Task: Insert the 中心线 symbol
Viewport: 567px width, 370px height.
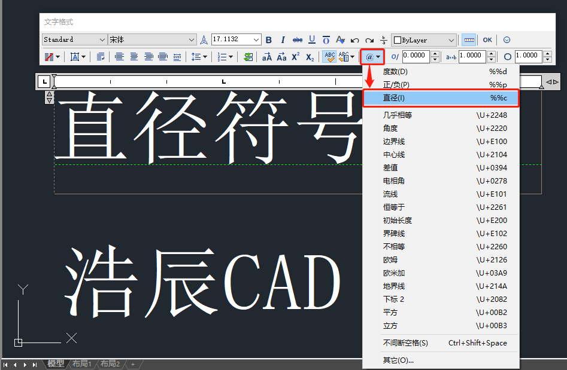Action: pos(441,154)
